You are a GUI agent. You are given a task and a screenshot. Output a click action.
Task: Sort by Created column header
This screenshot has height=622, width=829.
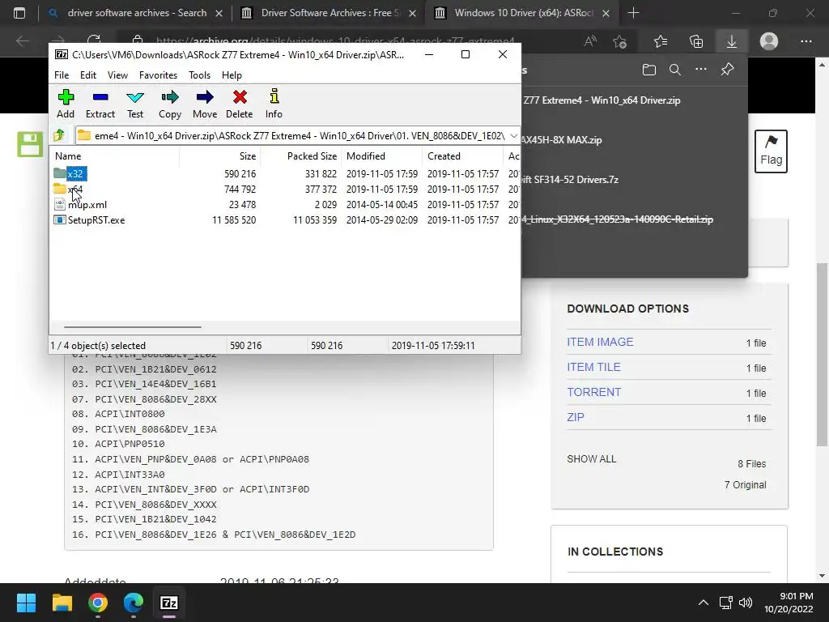pyautogui.click(x=462, y=156)
